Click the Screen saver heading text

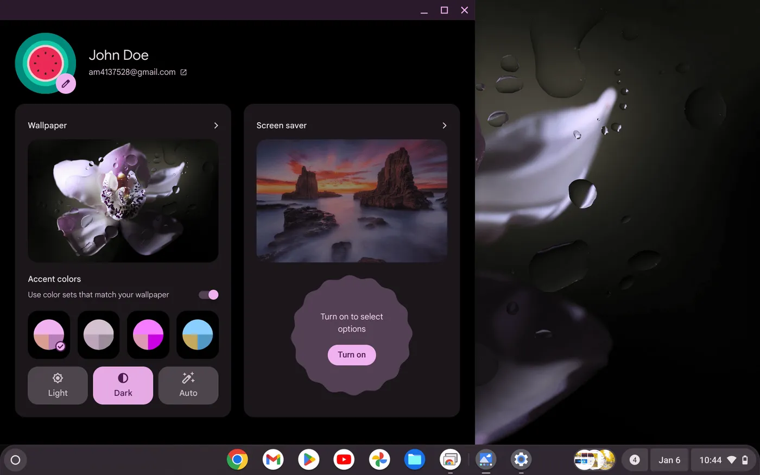[281, 125]
